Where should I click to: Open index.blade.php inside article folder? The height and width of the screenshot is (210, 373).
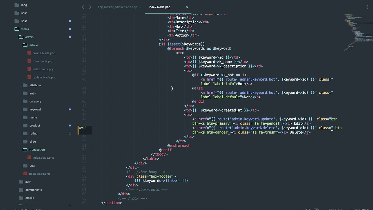click(x=43, y=69)
